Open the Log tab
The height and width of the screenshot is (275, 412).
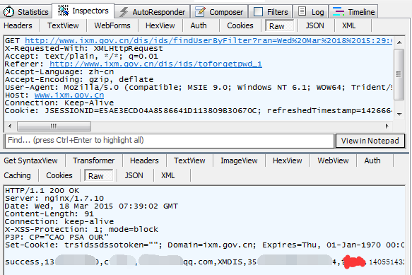coord(310,12)
